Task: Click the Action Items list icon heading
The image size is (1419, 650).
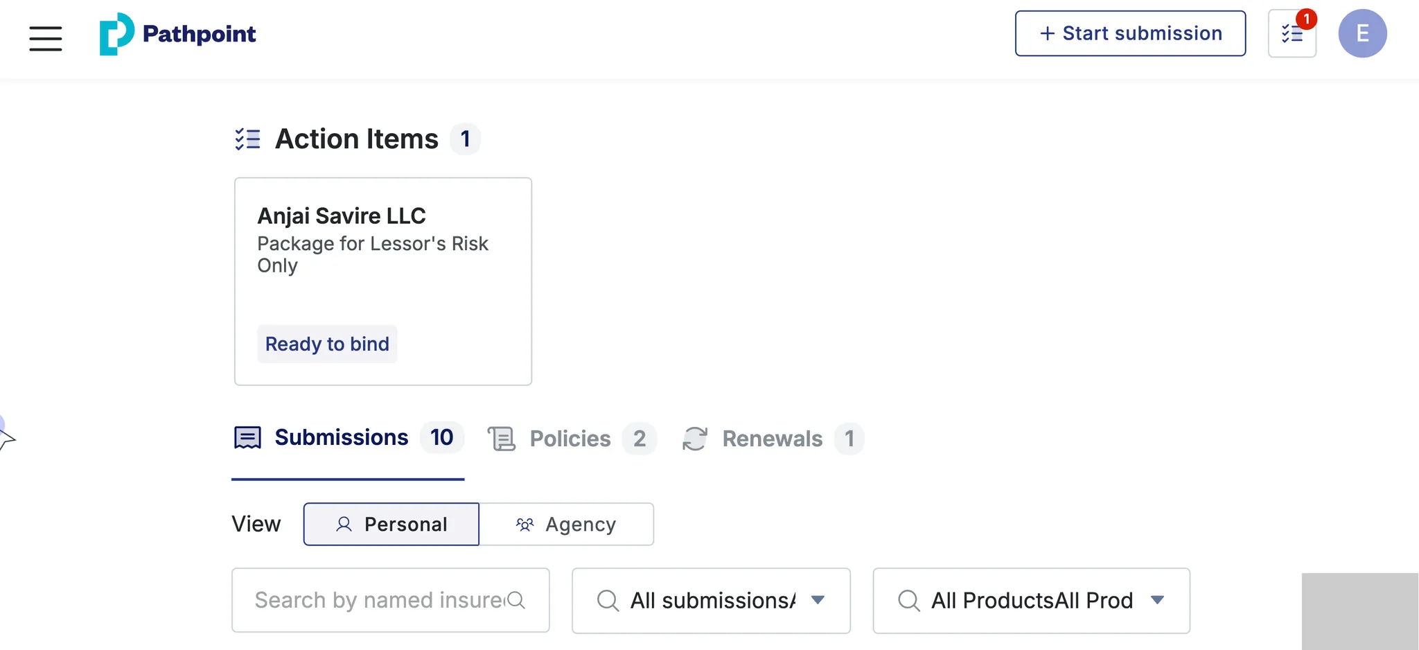Action: tap(247, 139)
